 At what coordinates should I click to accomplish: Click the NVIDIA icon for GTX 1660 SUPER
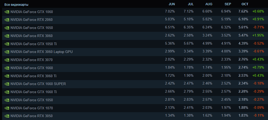tap(7, 84)
